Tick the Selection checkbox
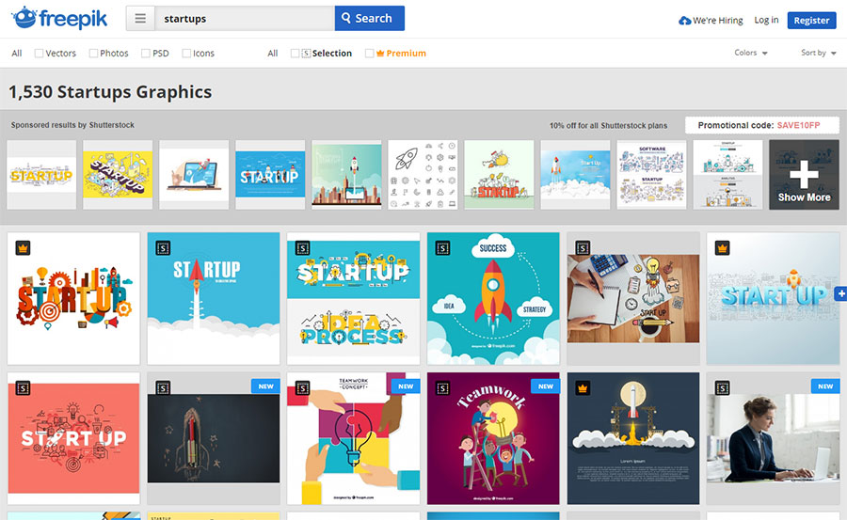Screen dimensions: 847x520 point(295,53)
